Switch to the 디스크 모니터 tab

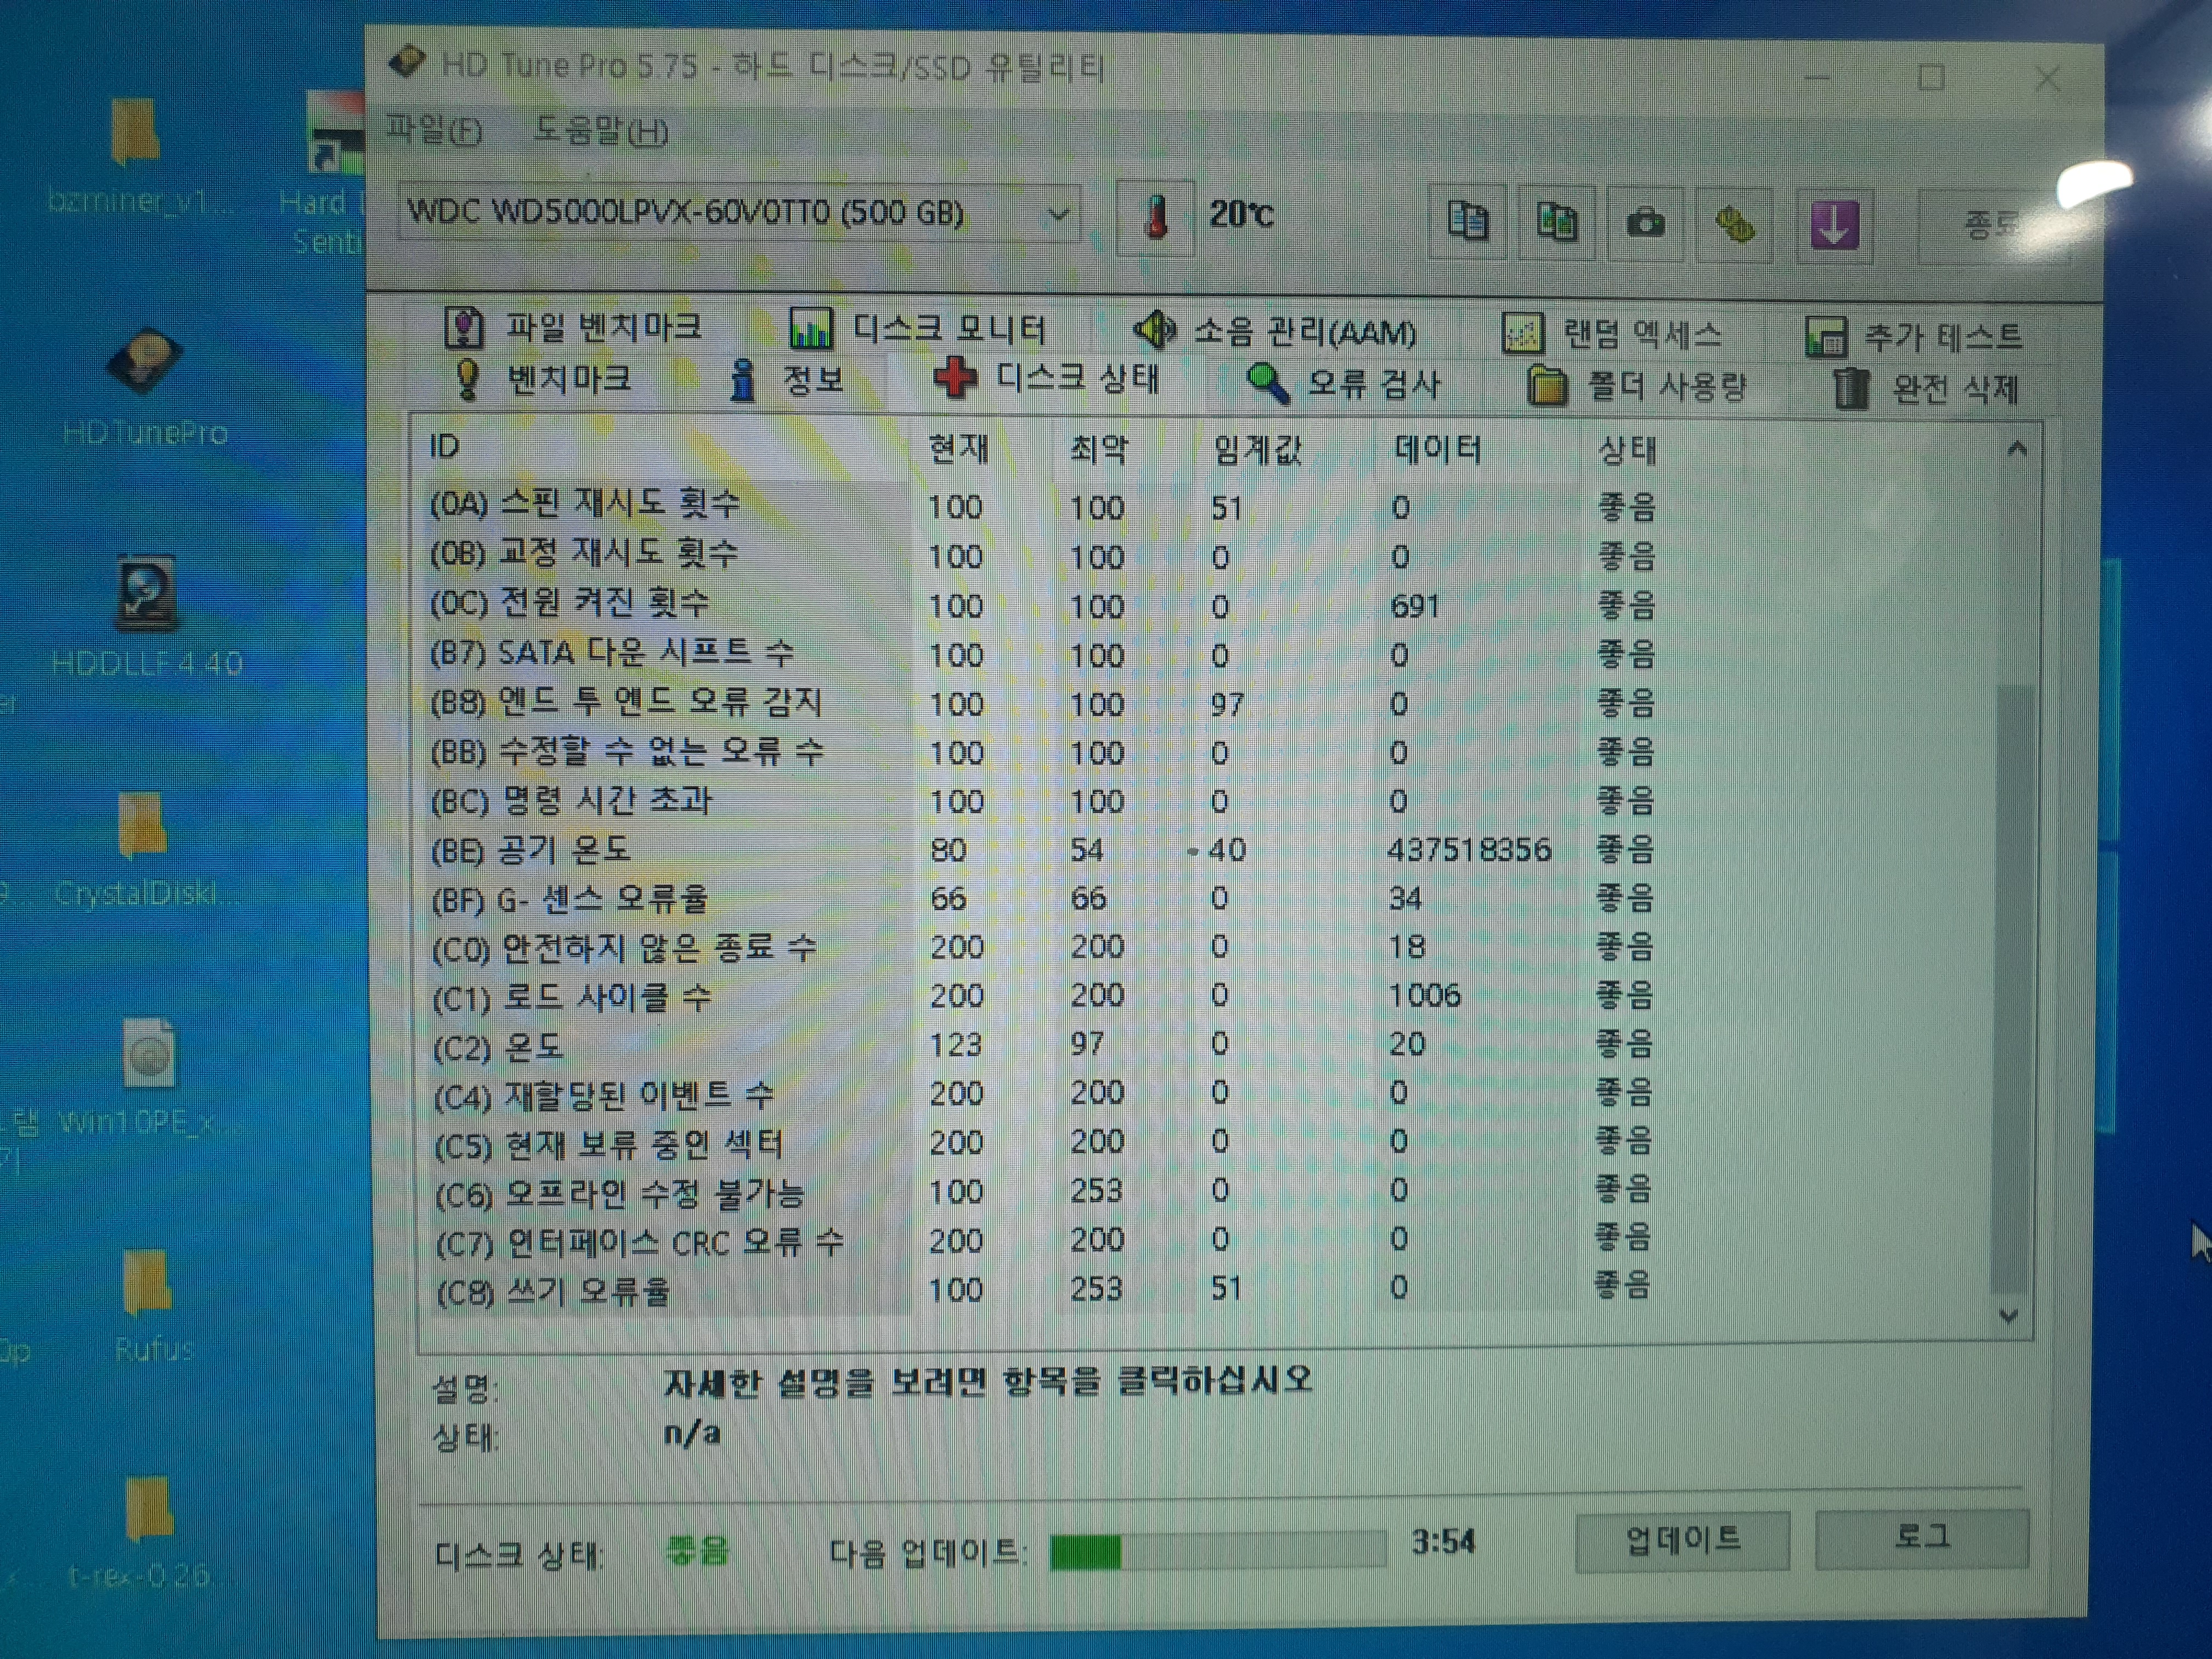[x=917, y=329]
